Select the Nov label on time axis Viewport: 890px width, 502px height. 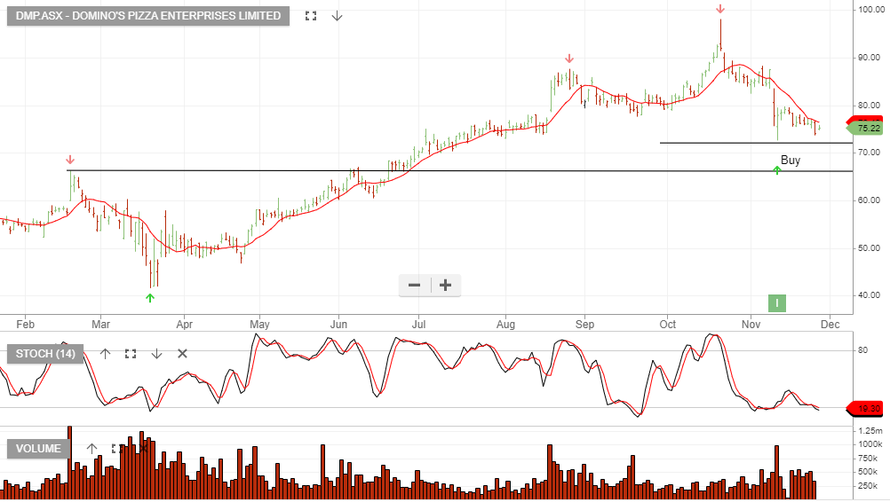[751, 324]
